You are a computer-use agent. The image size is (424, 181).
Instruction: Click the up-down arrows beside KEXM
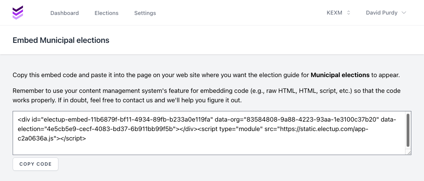click(x=349, y=13)
